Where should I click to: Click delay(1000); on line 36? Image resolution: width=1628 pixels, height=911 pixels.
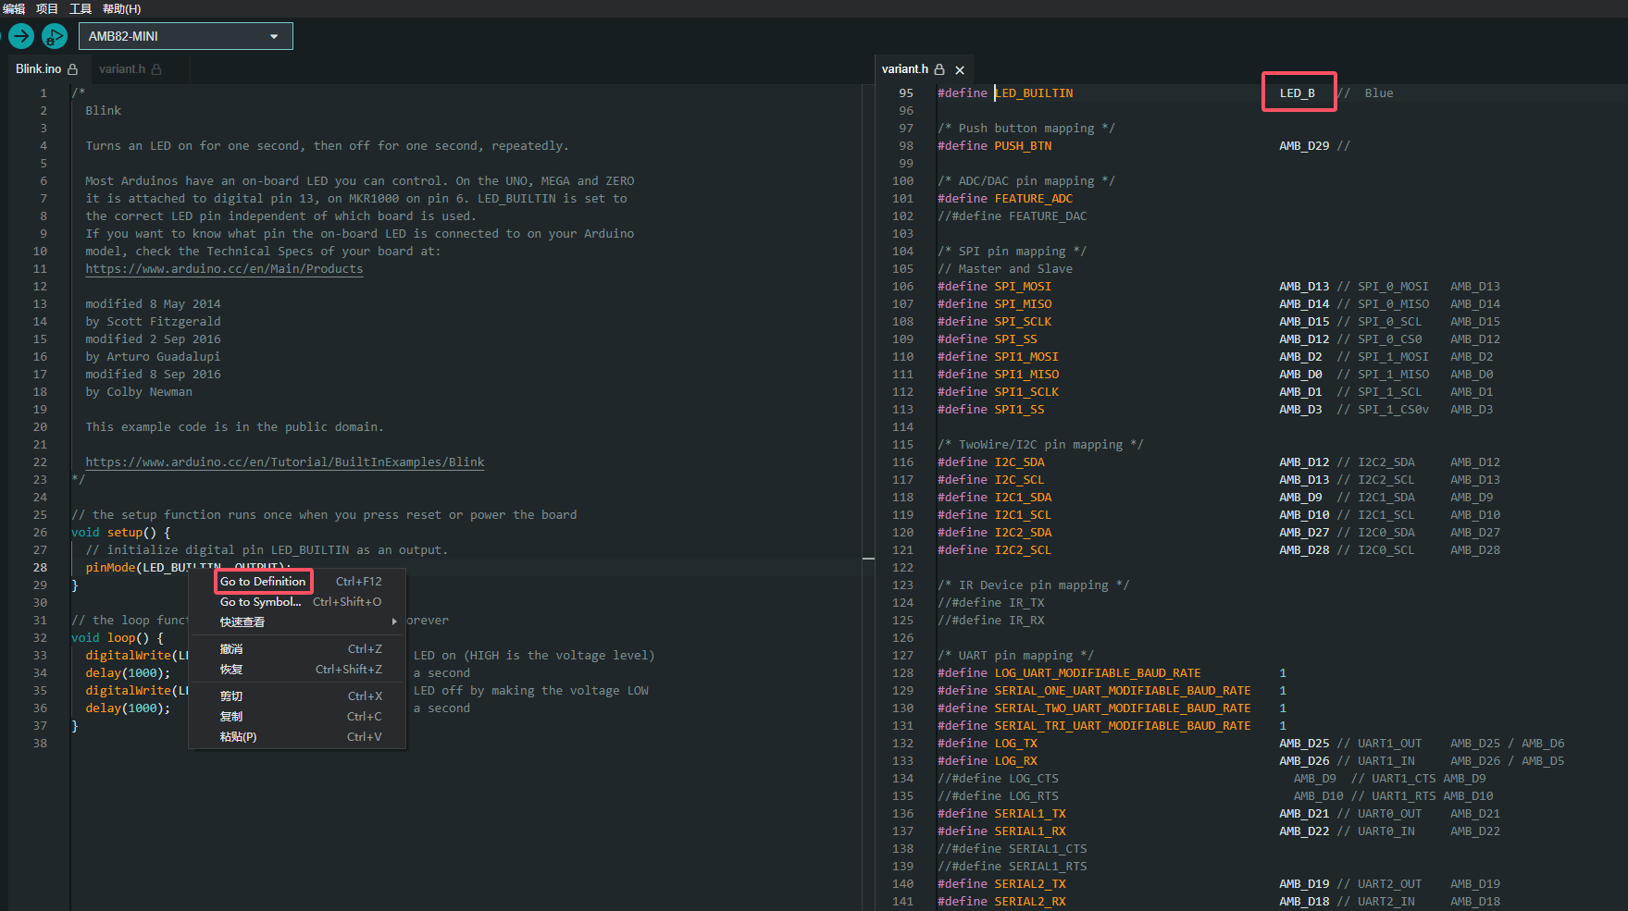(128, 708)
